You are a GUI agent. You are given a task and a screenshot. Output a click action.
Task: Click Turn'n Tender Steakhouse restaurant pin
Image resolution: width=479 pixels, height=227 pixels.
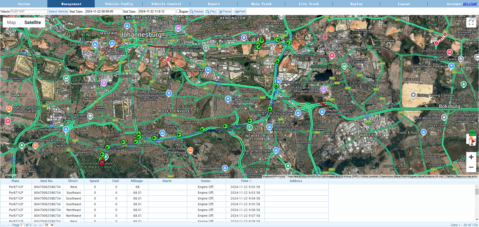[x=190, y=150]
